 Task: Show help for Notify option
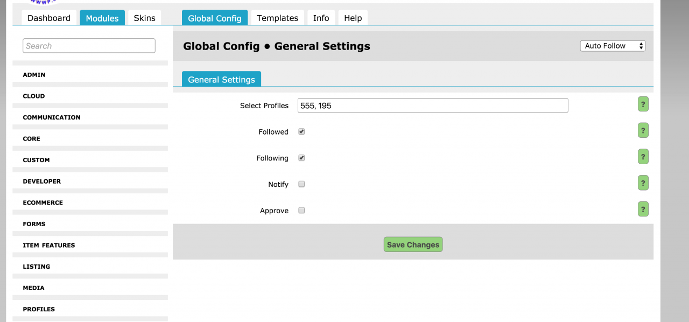643,183
